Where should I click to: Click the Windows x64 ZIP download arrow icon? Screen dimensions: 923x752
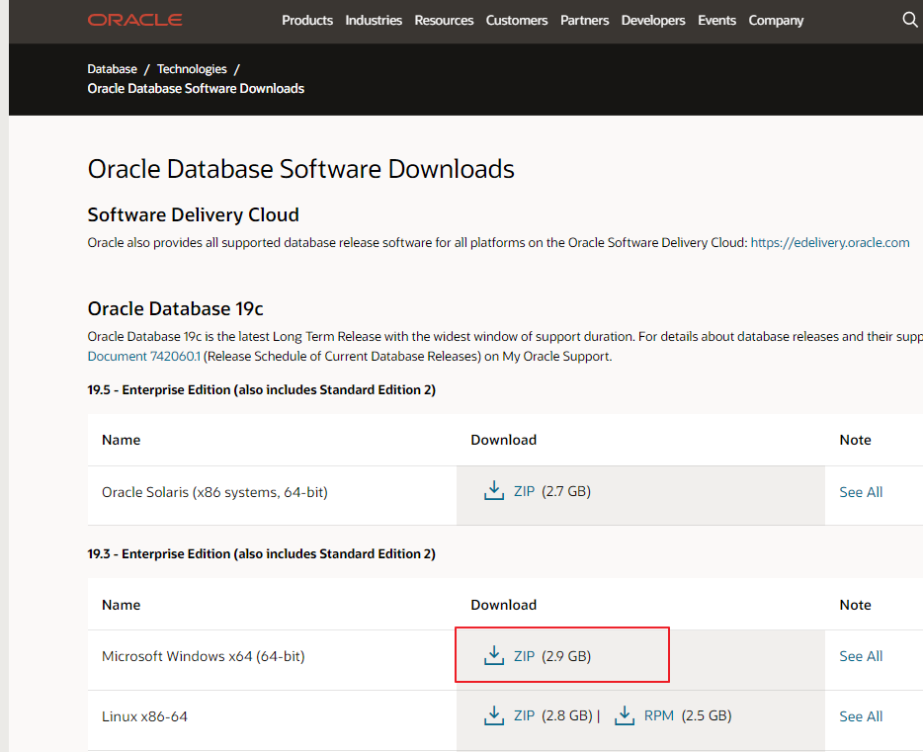494,655
